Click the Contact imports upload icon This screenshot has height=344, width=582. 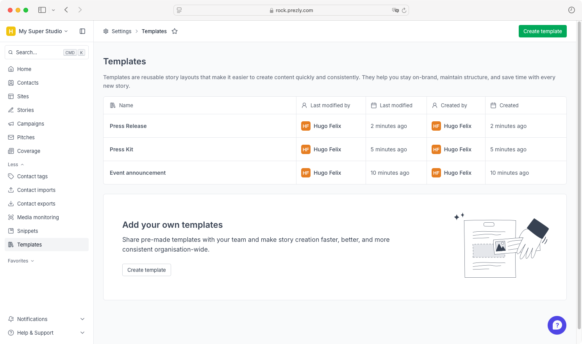(11, 190)
